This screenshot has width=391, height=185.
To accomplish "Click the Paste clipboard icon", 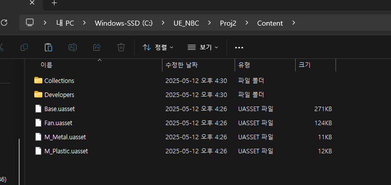I will click(x=48, y=47).
